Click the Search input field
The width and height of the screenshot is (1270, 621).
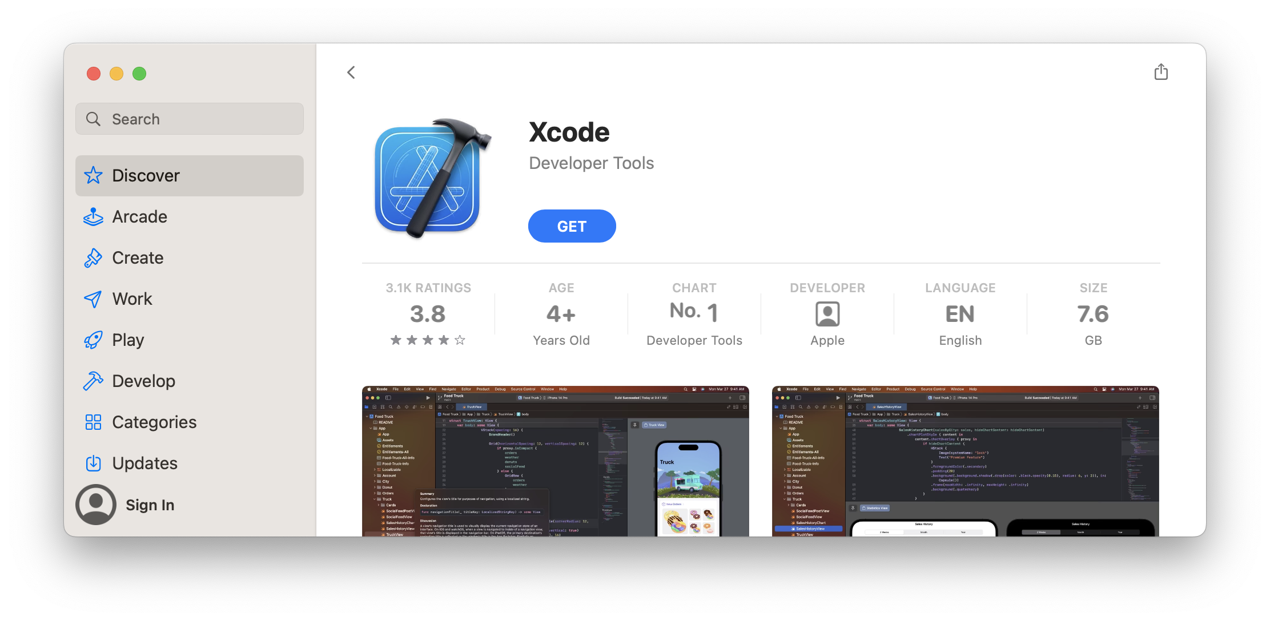190,118
